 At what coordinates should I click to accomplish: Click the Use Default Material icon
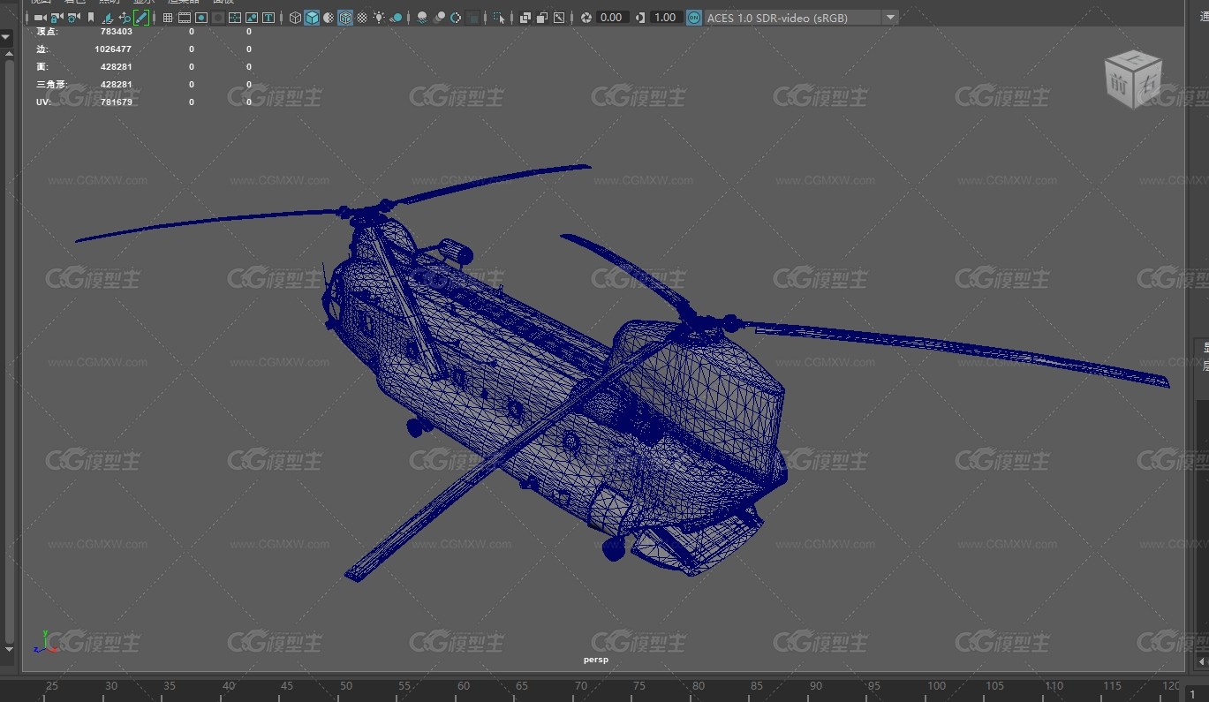click(329, 18)
